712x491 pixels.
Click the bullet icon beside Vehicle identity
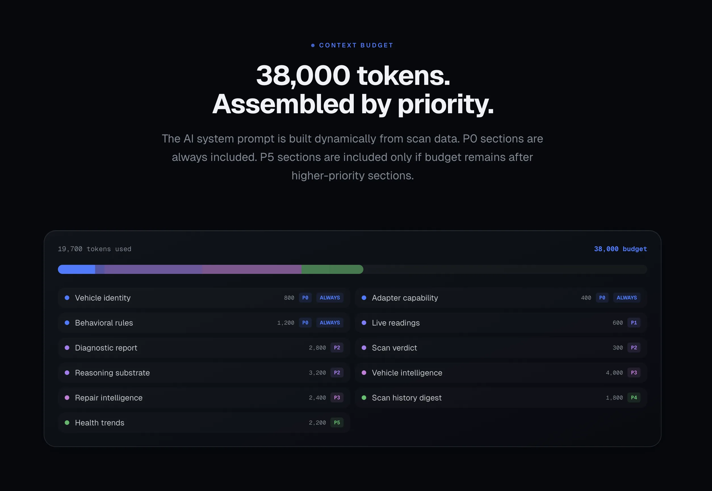(67, 298)
